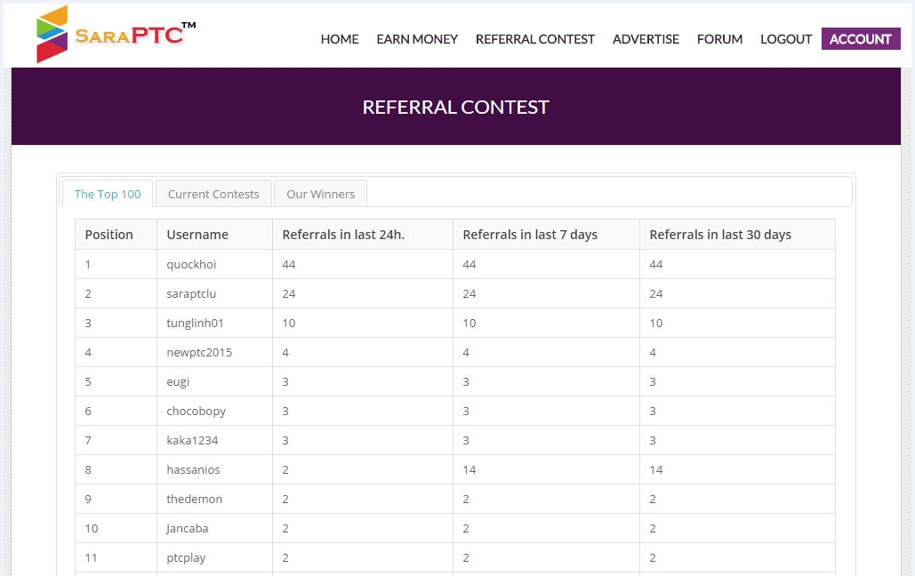
Task: Navigate to the ADVERTISE page
Action: 646,39
